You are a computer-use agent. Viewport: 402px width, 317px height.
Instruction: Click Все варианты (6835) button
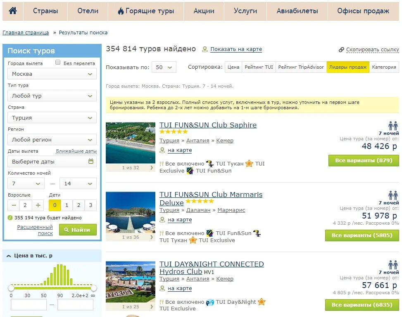pos(362,305)
